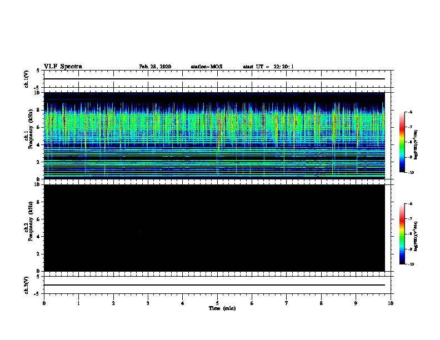Viewport: 440px width, 340px height.
Task: Click the "2" kHz tick on ch.2 axis
Action: click(x=38, y=254)
